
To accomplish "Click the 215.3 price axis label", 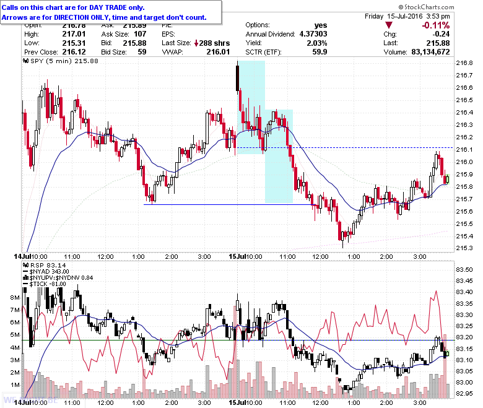I will pos(464,248).
